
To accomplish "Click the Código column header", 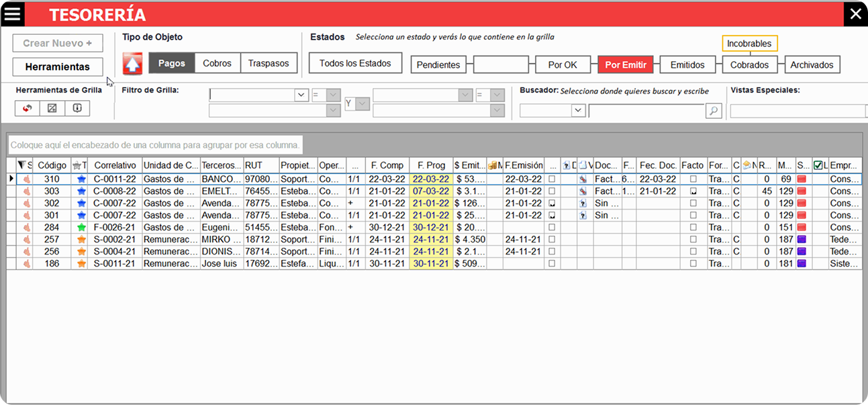I will tap(52, 165).
